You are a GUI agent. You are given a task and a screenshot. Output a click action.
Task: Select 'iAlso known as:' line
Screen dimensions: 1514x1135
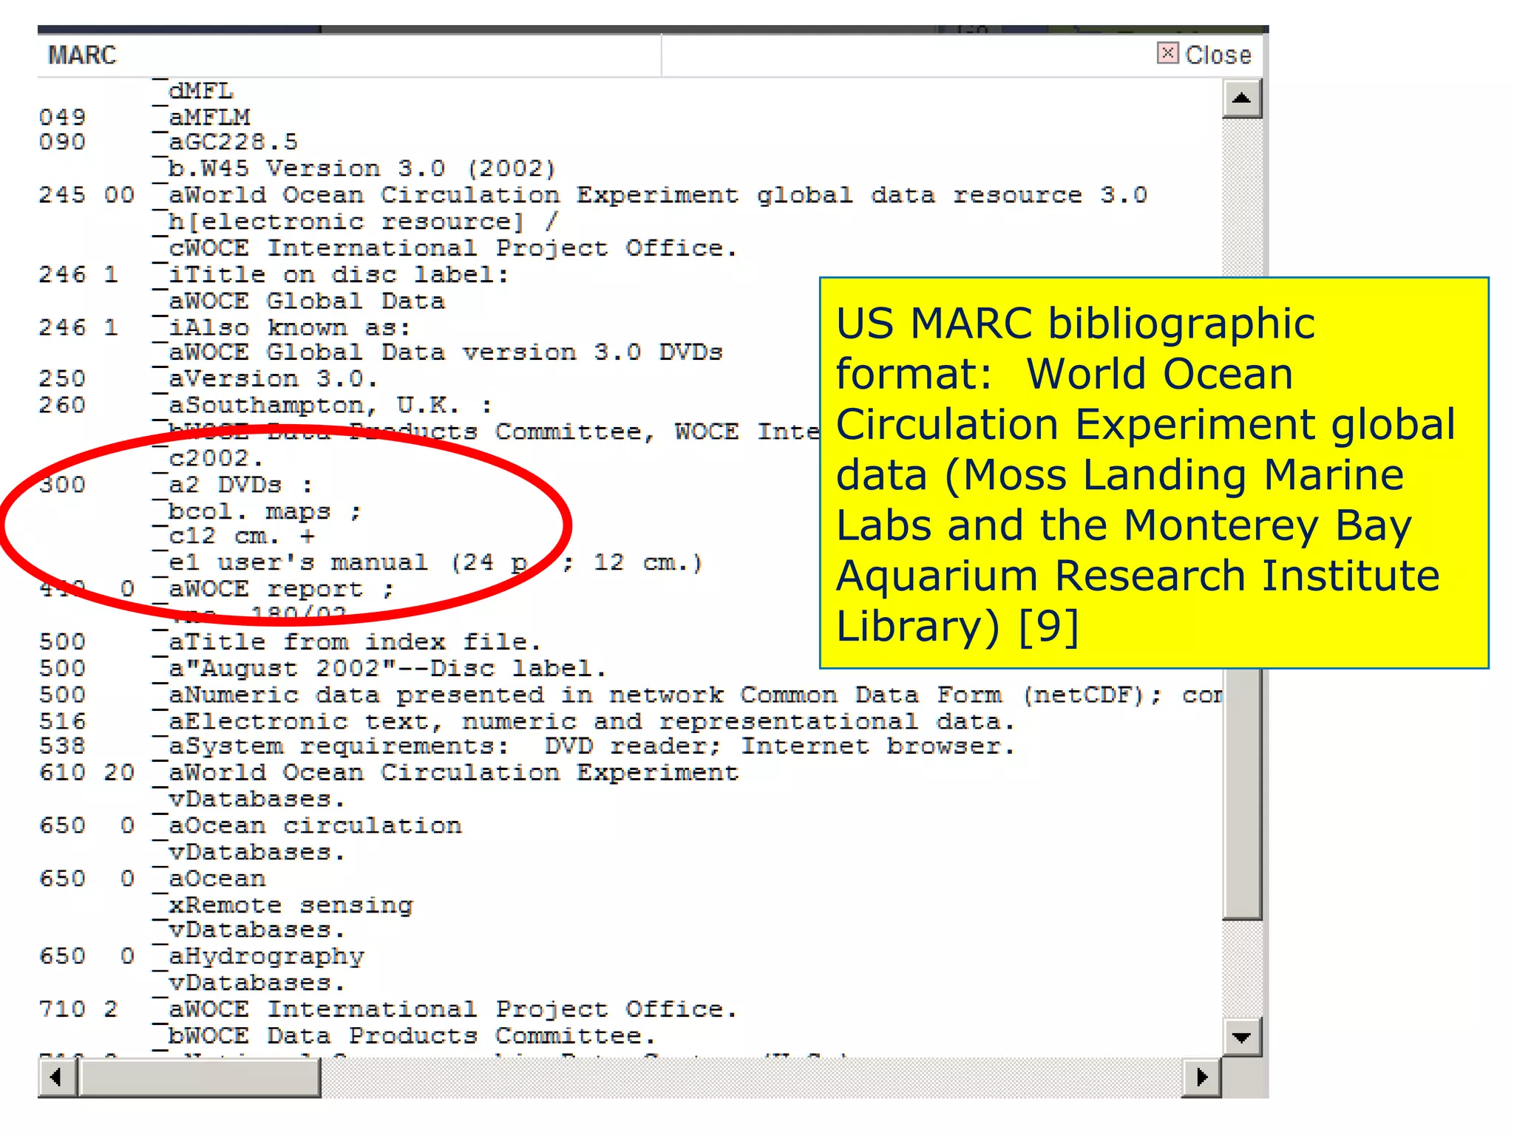tap(225, 327)
